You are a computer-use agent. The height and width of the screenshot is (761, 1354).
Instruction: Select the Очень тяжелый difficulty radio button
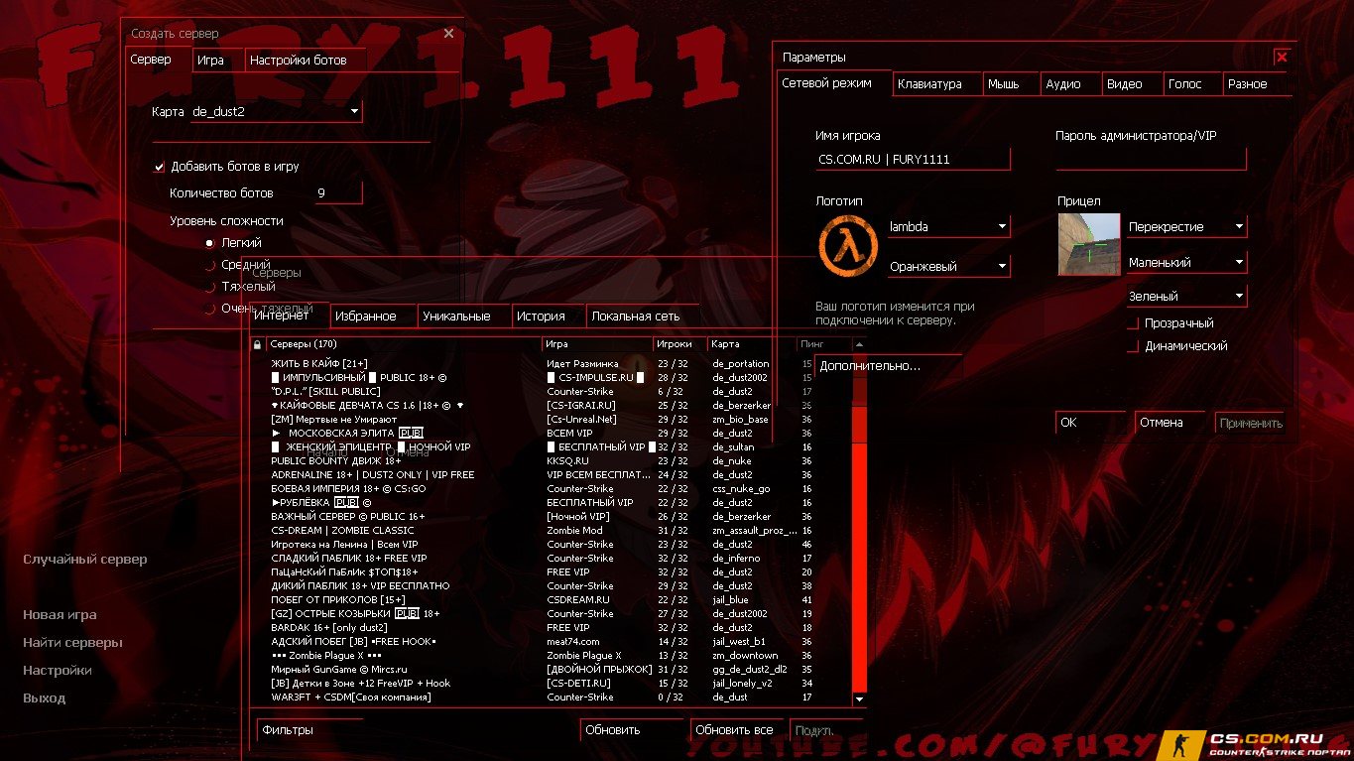click(209, 309)
